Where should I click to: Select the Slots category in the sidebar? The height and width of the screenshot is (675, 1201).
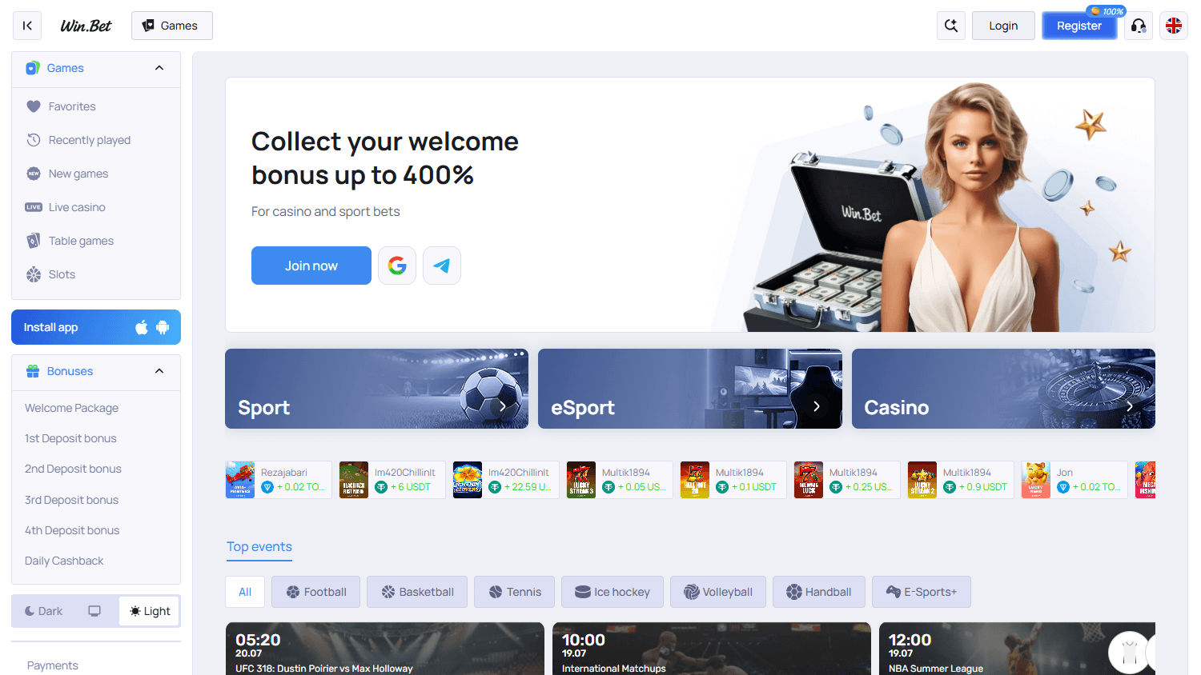[x=60, y=274]
